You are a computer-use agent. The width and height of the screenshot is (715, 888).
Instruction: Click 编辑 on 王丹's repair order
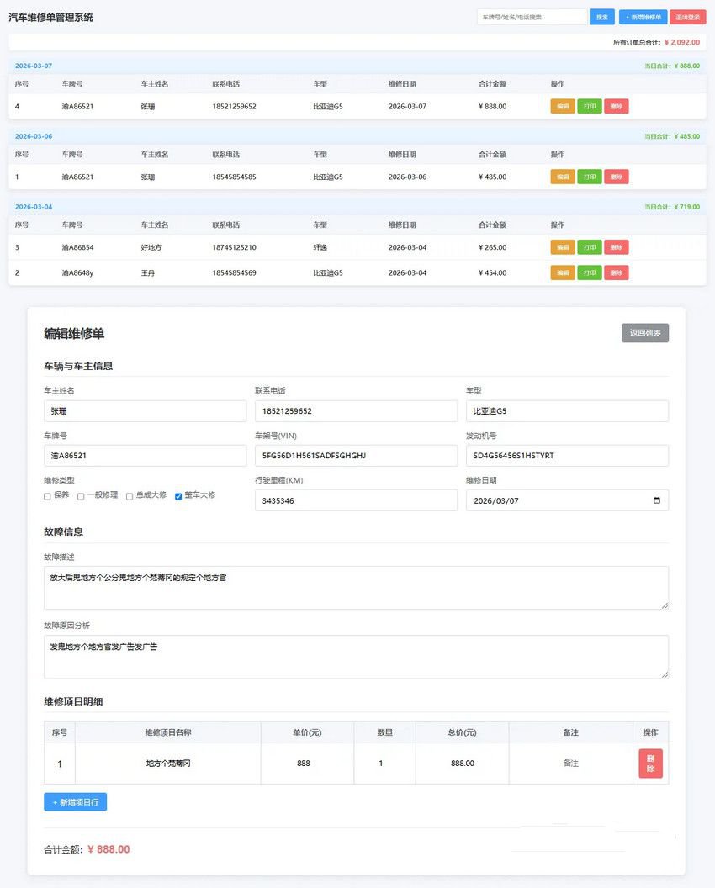coord(562,272)
